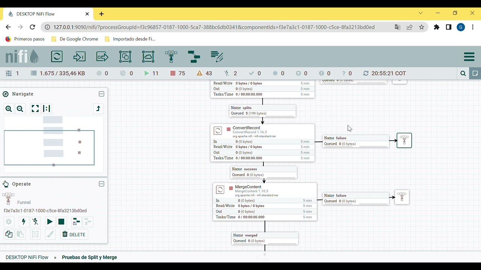Select the Processor component icon in toolbar

(57, 57)
